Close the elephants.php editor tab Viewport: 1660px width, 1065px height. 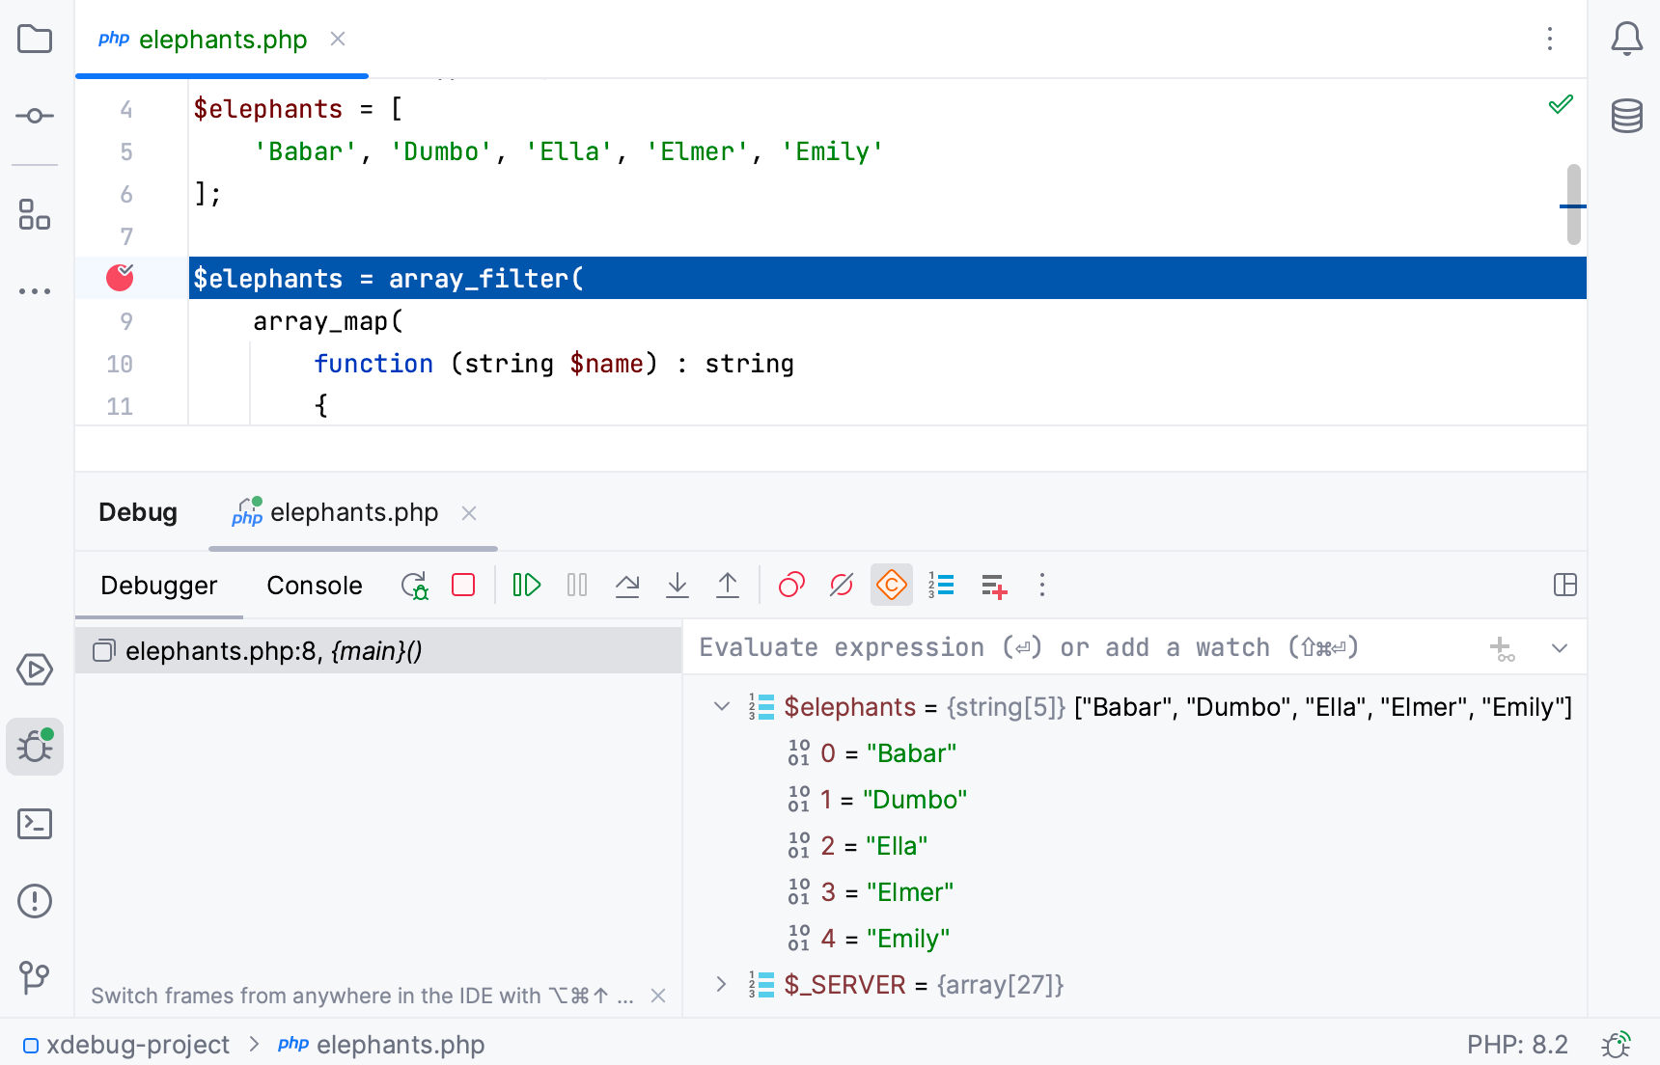[x=337, y=39]
